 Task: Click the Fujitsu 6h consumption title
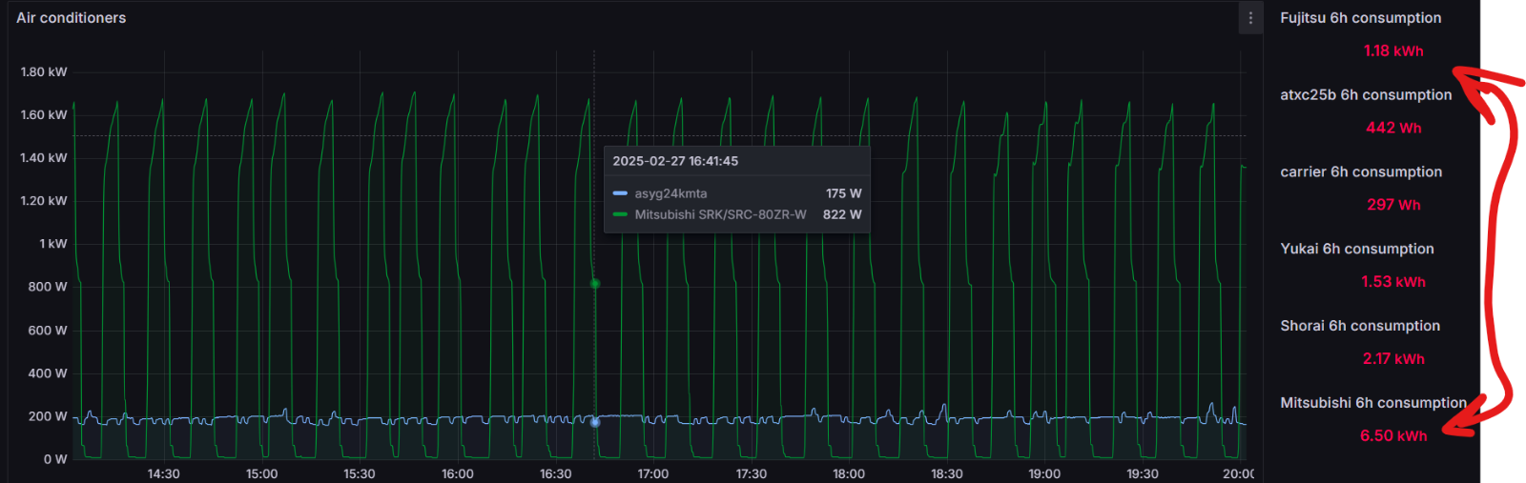point(1360,18)
